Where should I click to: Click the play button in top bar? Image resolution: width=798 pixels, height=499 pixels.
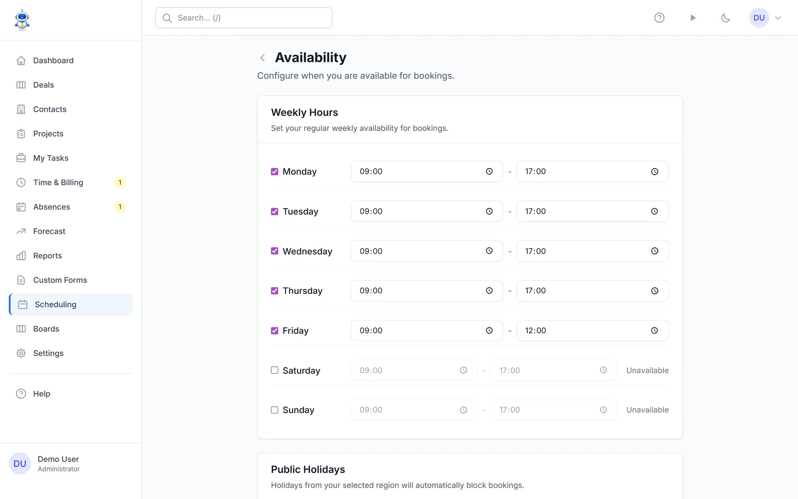click(x=693, y=18)
